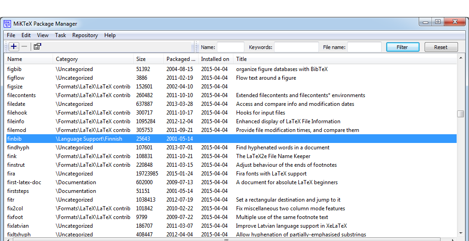Select the fira package row
The image size is (469, 241).
tap(232, 173)
